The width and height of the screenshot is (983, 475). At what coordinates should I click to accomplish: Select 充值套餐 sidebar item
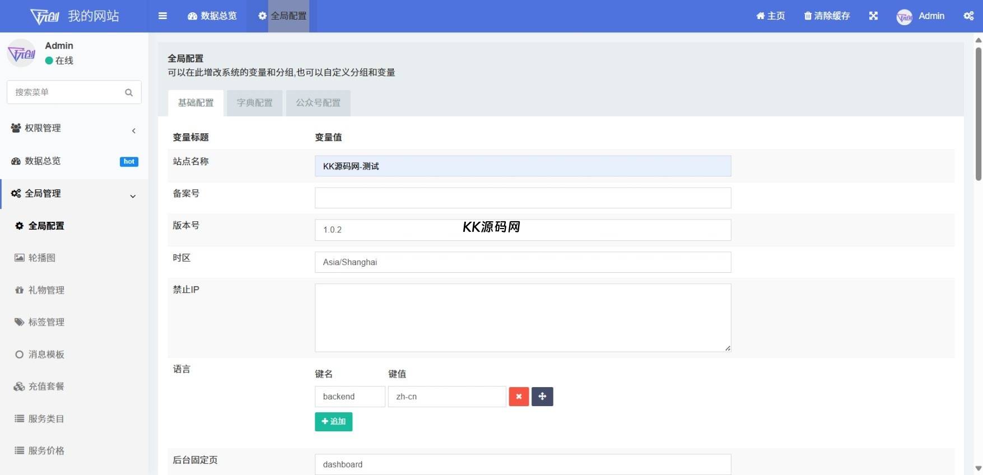46,386
